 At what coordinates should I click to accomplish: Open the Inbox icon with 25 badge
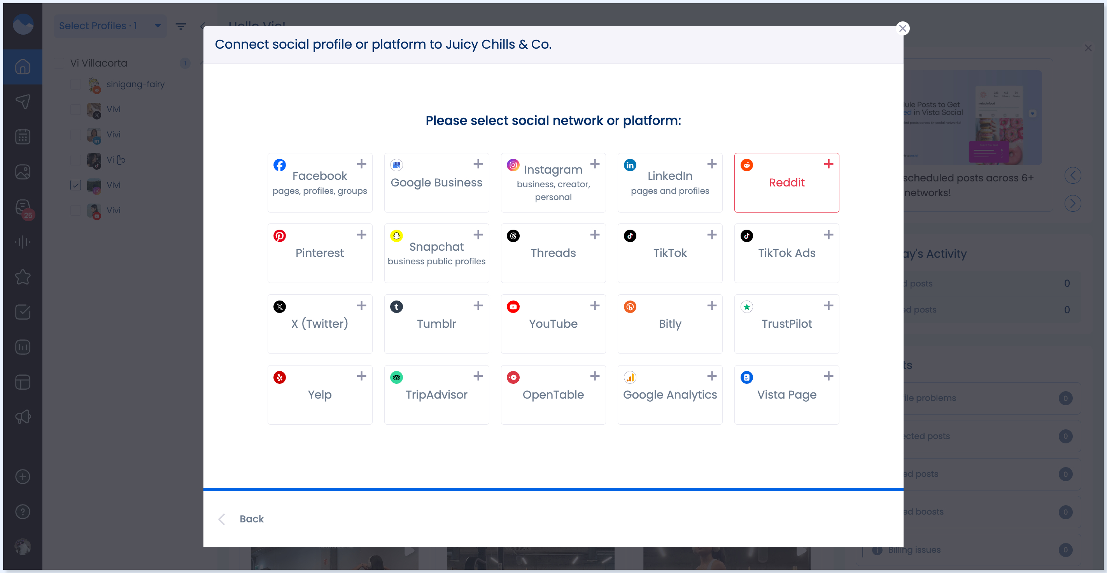pyautogui.click(x=24, y=208)
